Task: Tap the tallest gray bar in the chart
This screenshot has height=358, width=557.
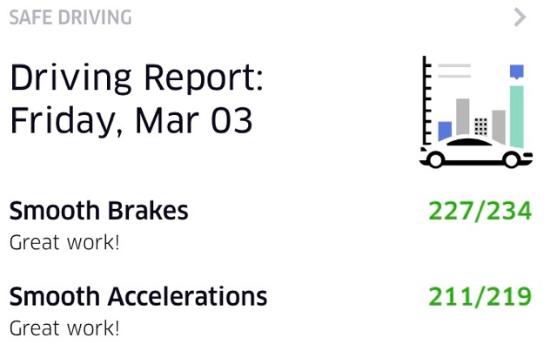Action: click(x=463, y=118)
